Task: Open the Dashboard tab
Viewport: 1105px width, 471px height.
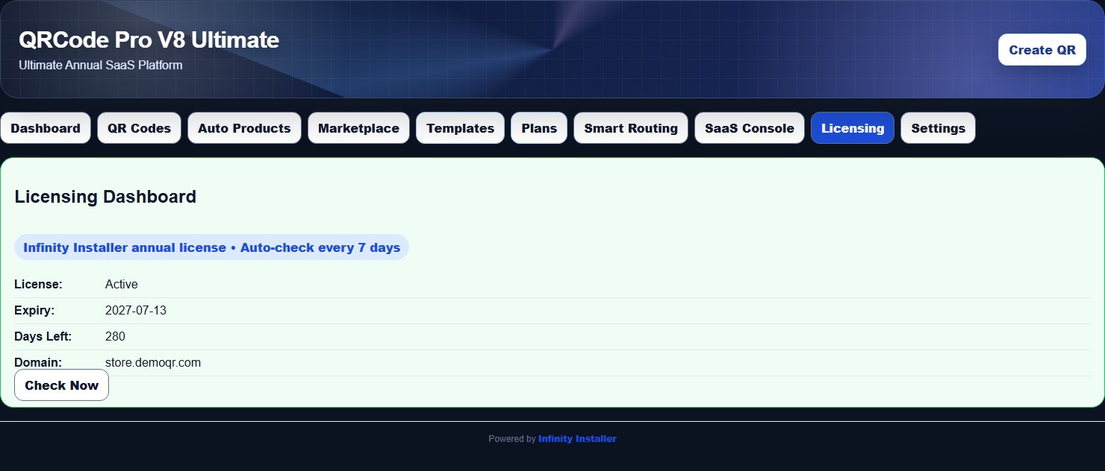Action: point(46,128)
